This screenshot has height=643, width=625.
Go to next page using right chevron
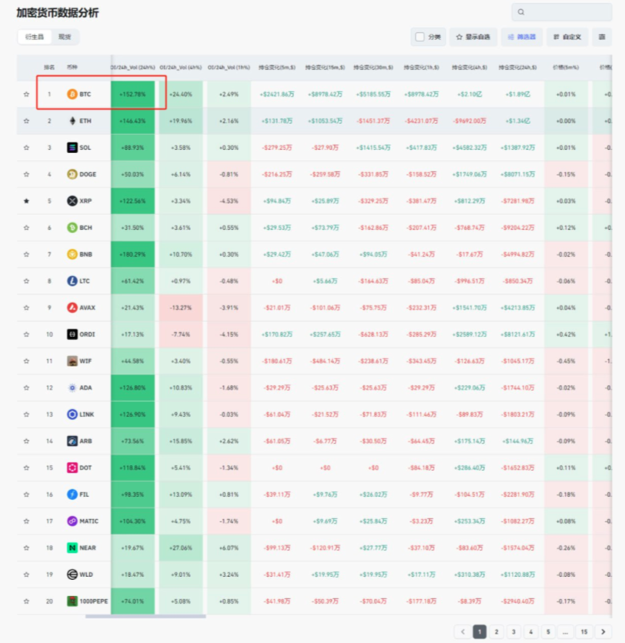[x=604, y=631]
